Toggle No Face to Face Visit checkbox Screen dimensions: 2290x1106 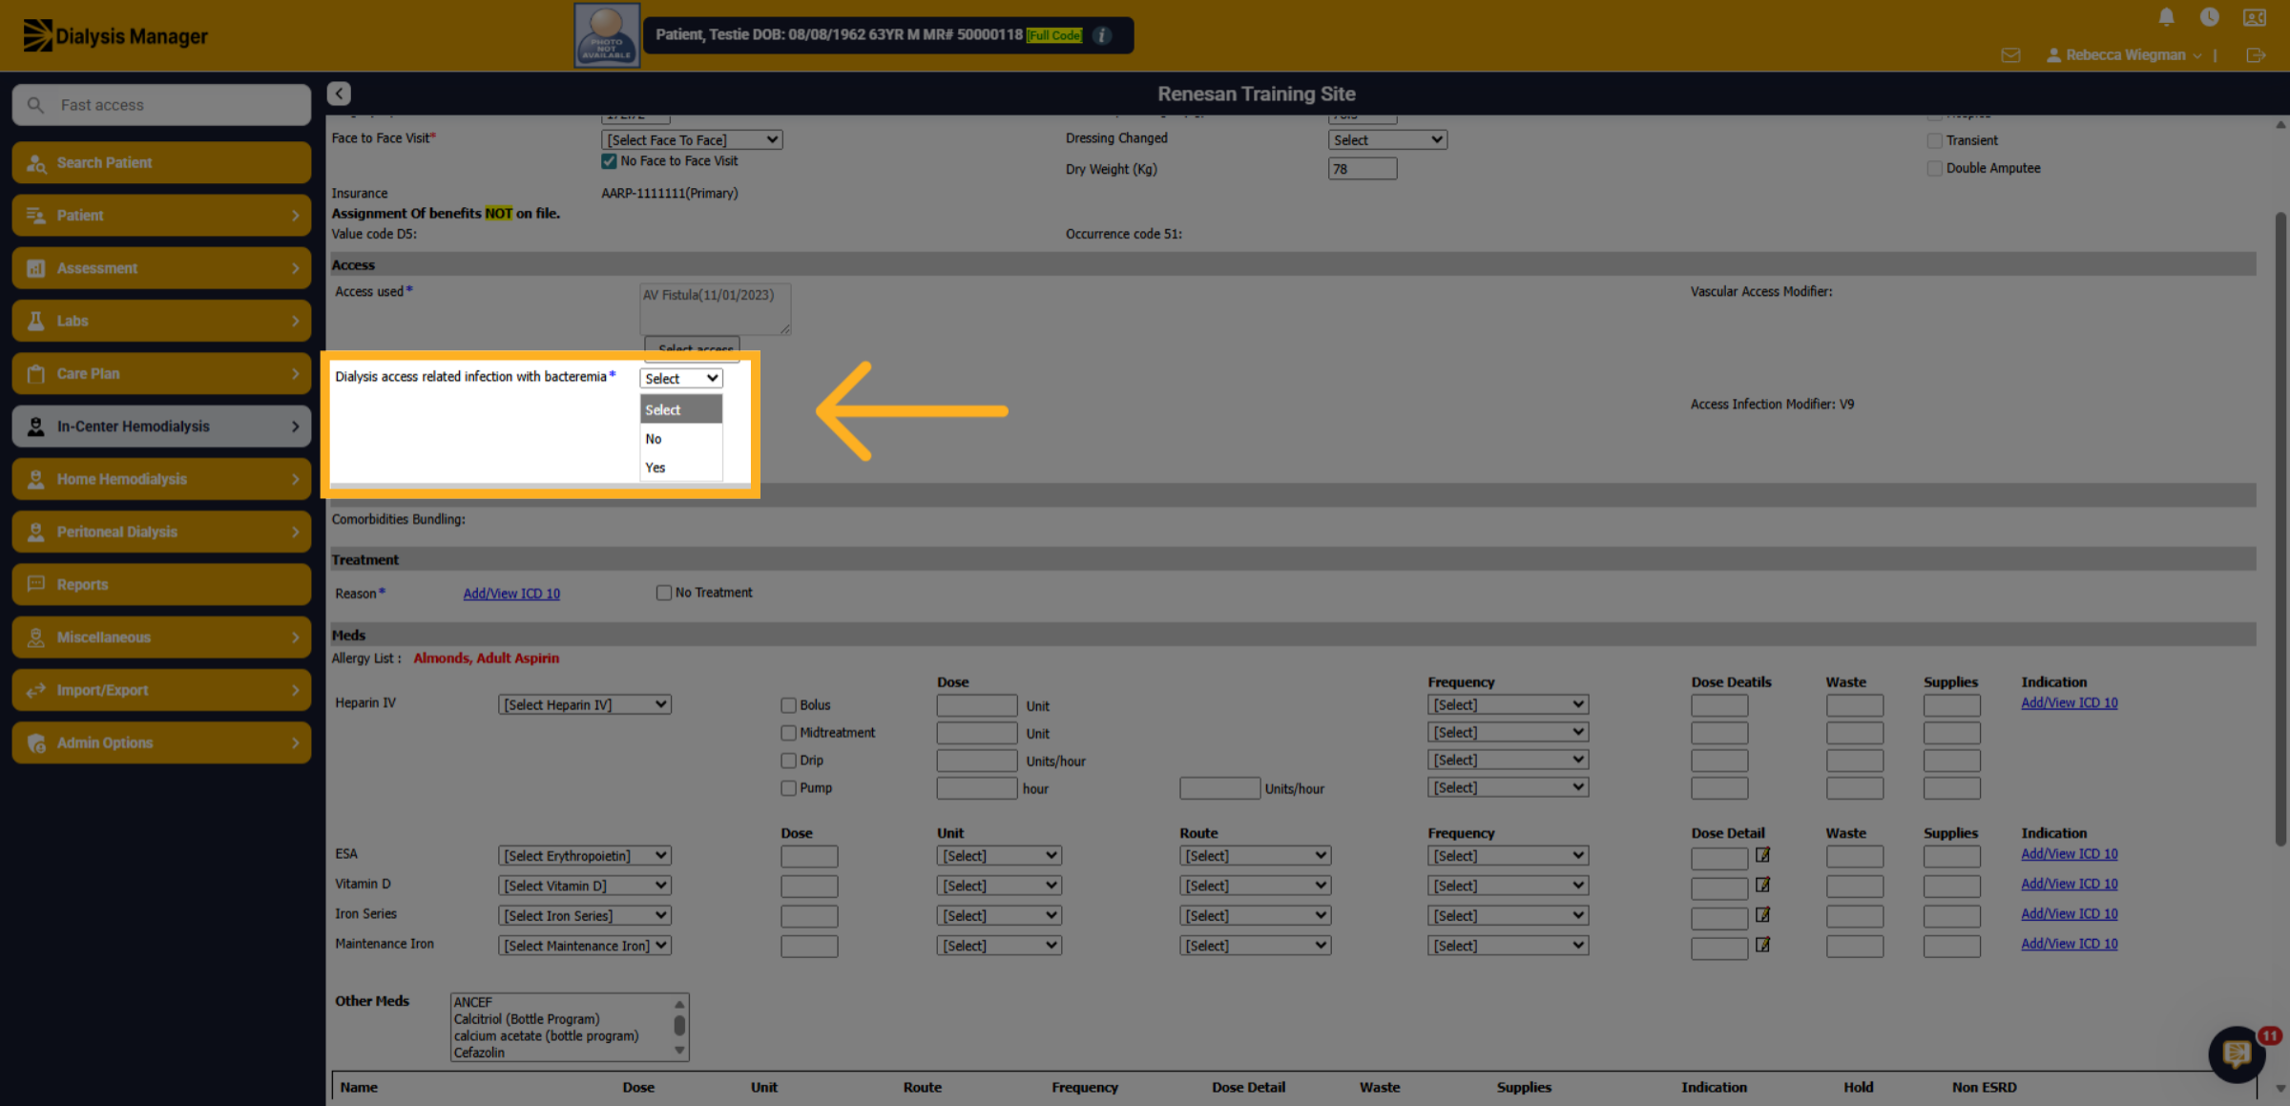pos(609,161)
